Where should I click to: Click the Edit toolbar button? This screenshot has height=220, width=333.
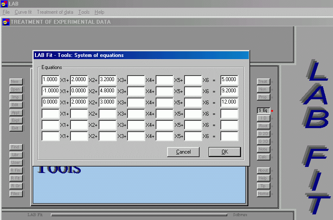tap(16, 105)
